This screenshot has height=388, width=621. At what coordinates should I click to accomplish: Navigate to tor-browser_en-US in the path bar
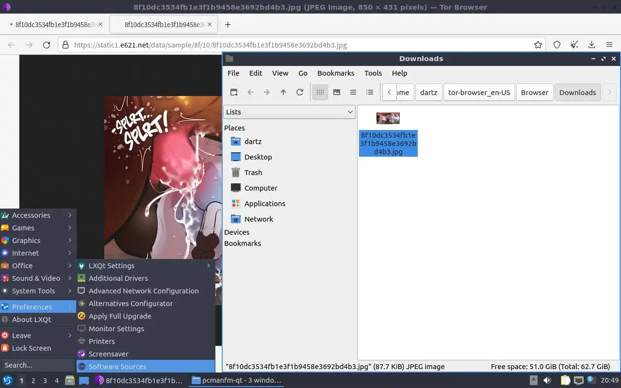click(479, 92)
